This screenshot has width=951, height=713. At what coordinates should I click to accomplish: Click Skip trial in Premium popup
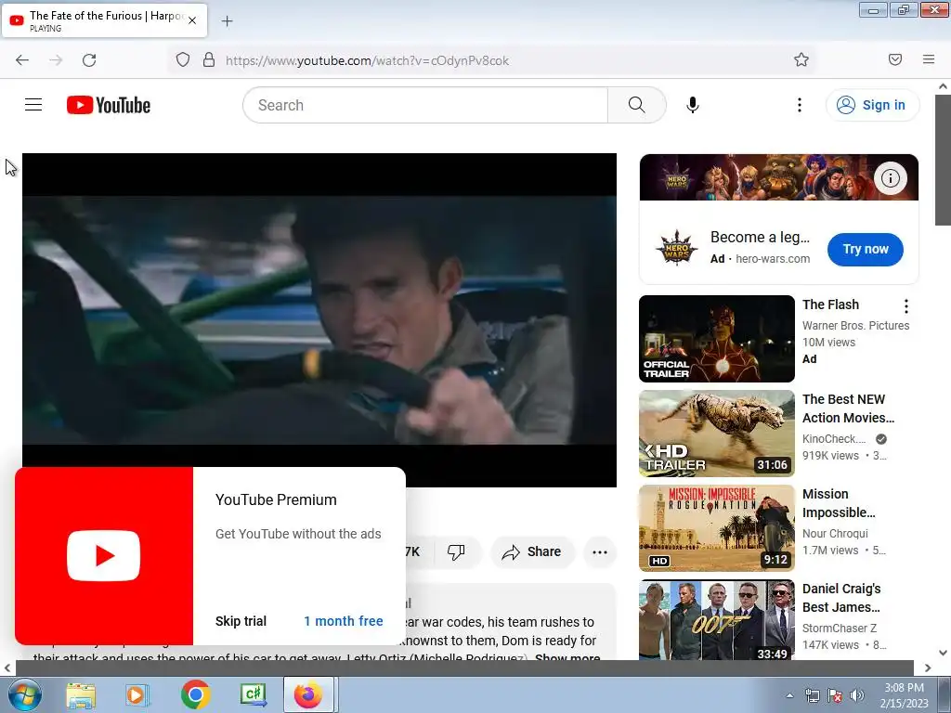tap(241, 621)
